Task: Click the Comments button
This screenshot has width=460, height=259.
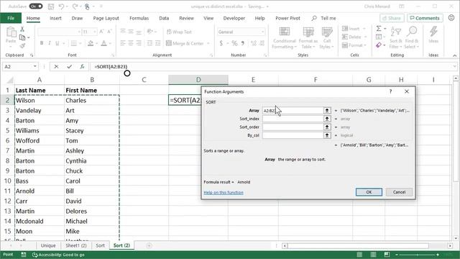Action: pyautogui.click(x=425, y=18)
